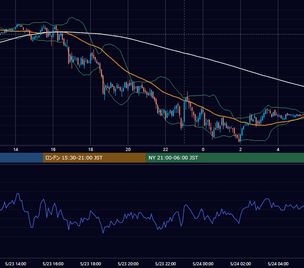This screenshot has width=304, height=268.
Task: Click the 5/24 02:00 date label
Action: point(241,264)
